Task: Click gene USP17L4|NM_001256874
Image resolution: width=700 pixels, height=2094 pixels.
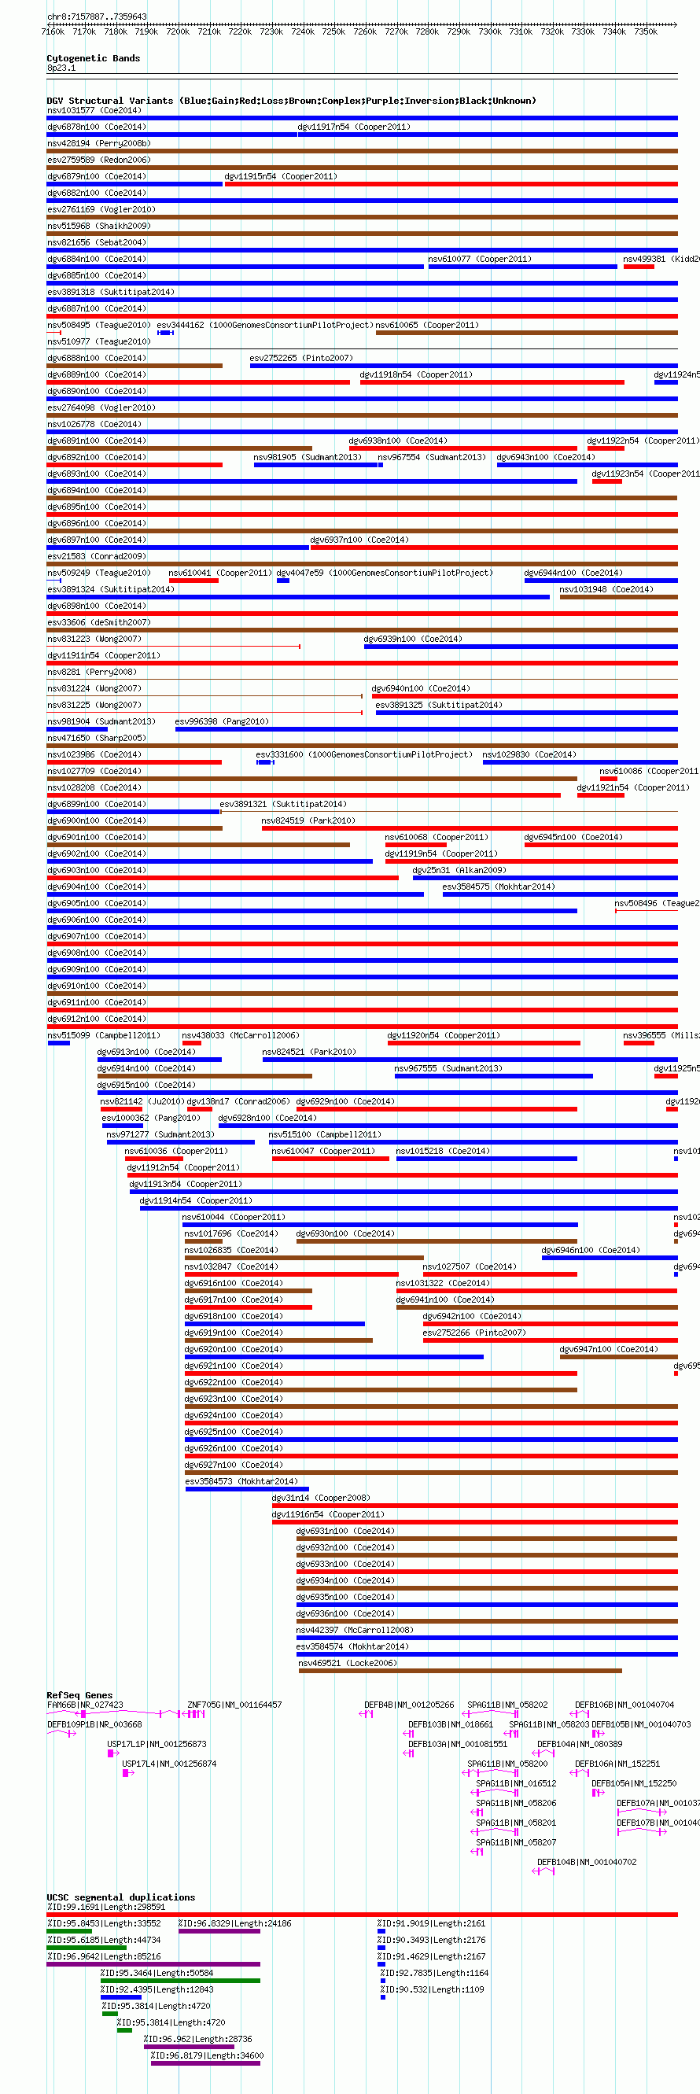Action: (x=169, y=1763)
